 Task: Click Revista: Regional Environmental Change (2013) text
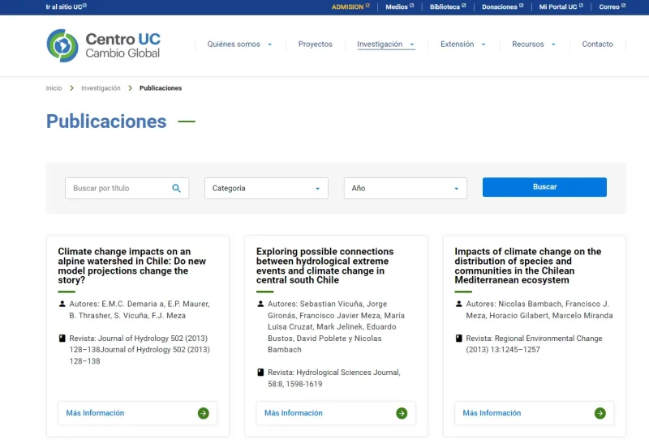click(x=534, y=344)
